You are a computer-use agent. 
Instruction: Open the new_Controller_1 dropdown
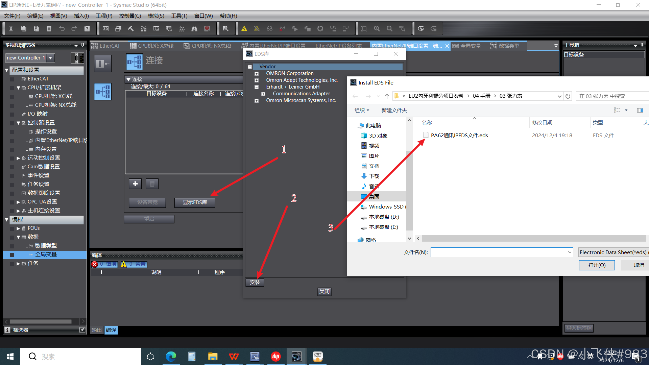[x=50, y=58]
